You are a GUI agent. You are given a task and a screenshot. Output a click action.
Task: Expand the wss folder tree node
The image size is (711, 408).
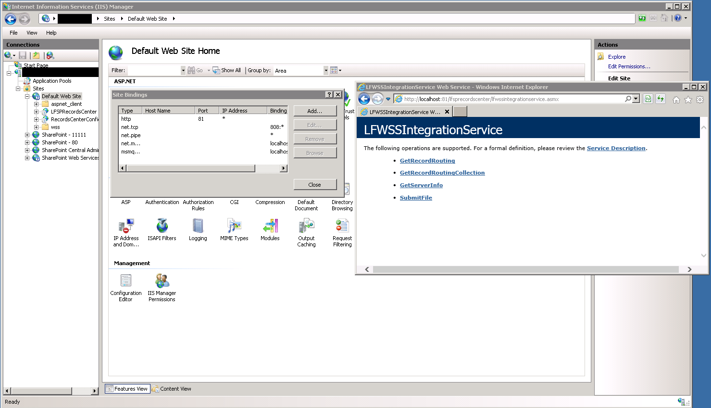(x=36, y=127)
